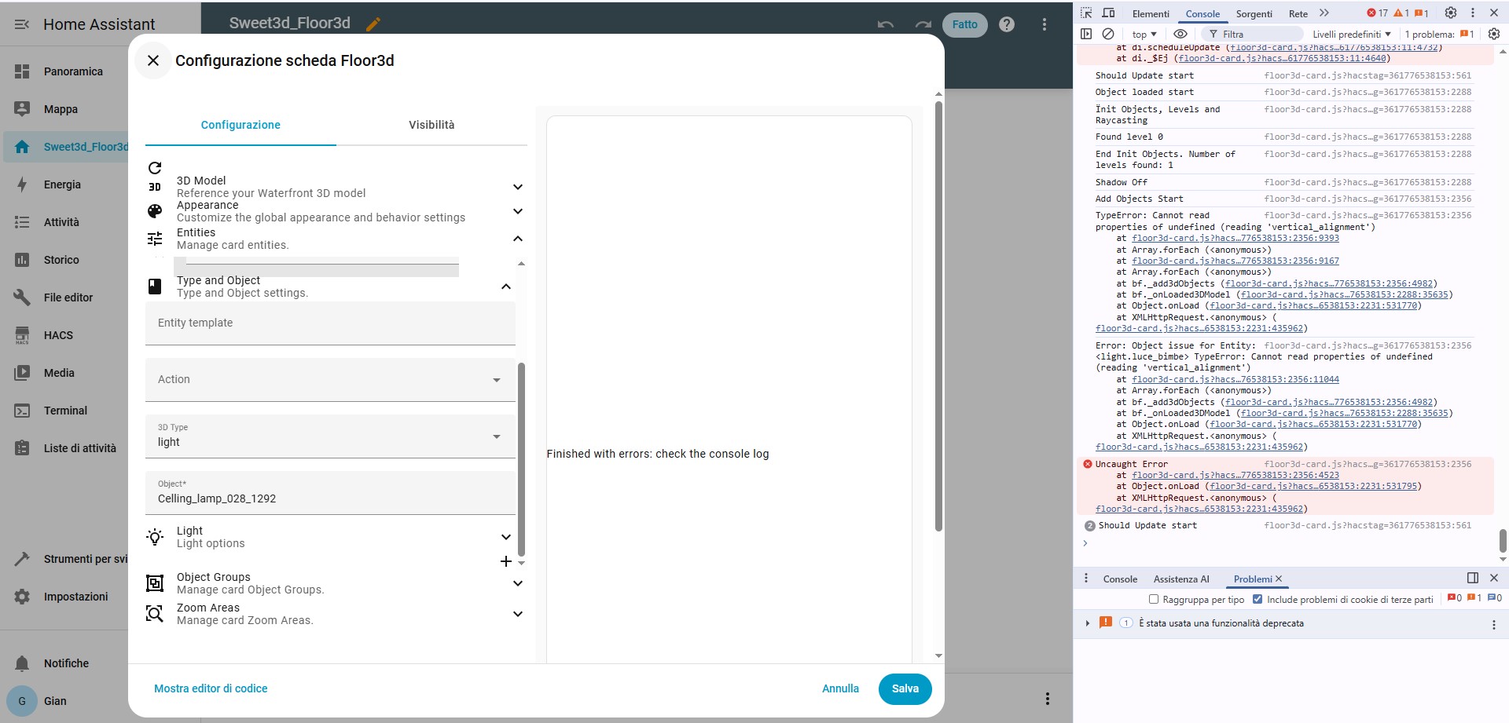Click 'Finished with errors: check the console log'

pyautogui.click(x=658, y=454)
